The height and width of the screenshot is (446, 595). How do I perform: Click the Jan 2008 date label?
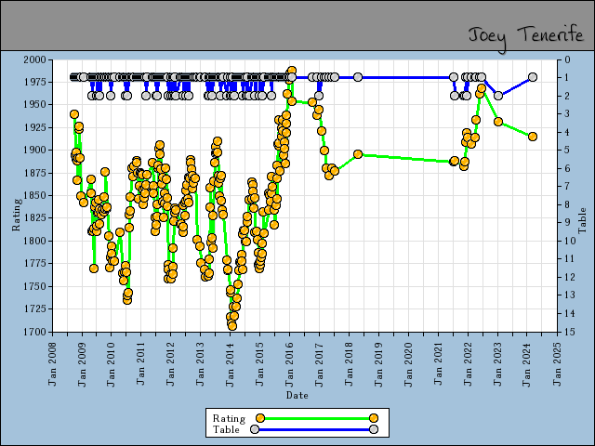tap(52, 364)
